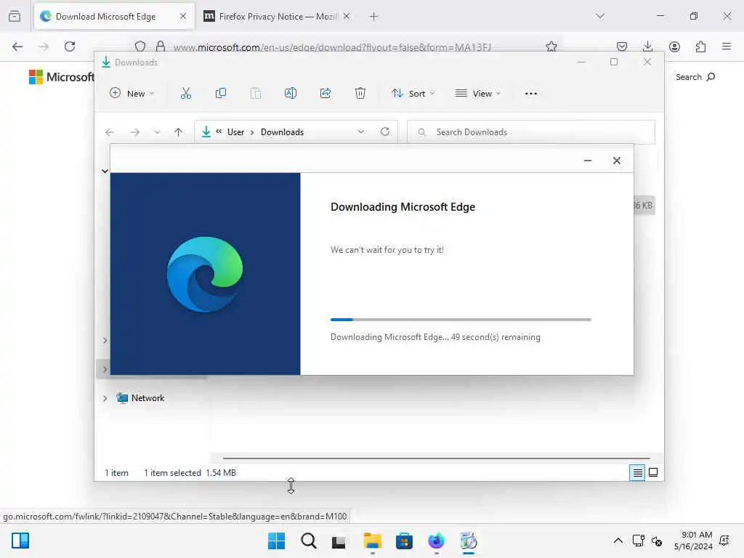Open the View layout dropdown
744x558 pixels.
[478, 94]
